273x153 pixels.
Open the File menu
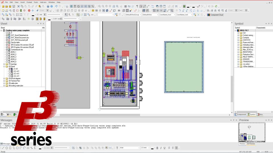(x=6, y=2)
